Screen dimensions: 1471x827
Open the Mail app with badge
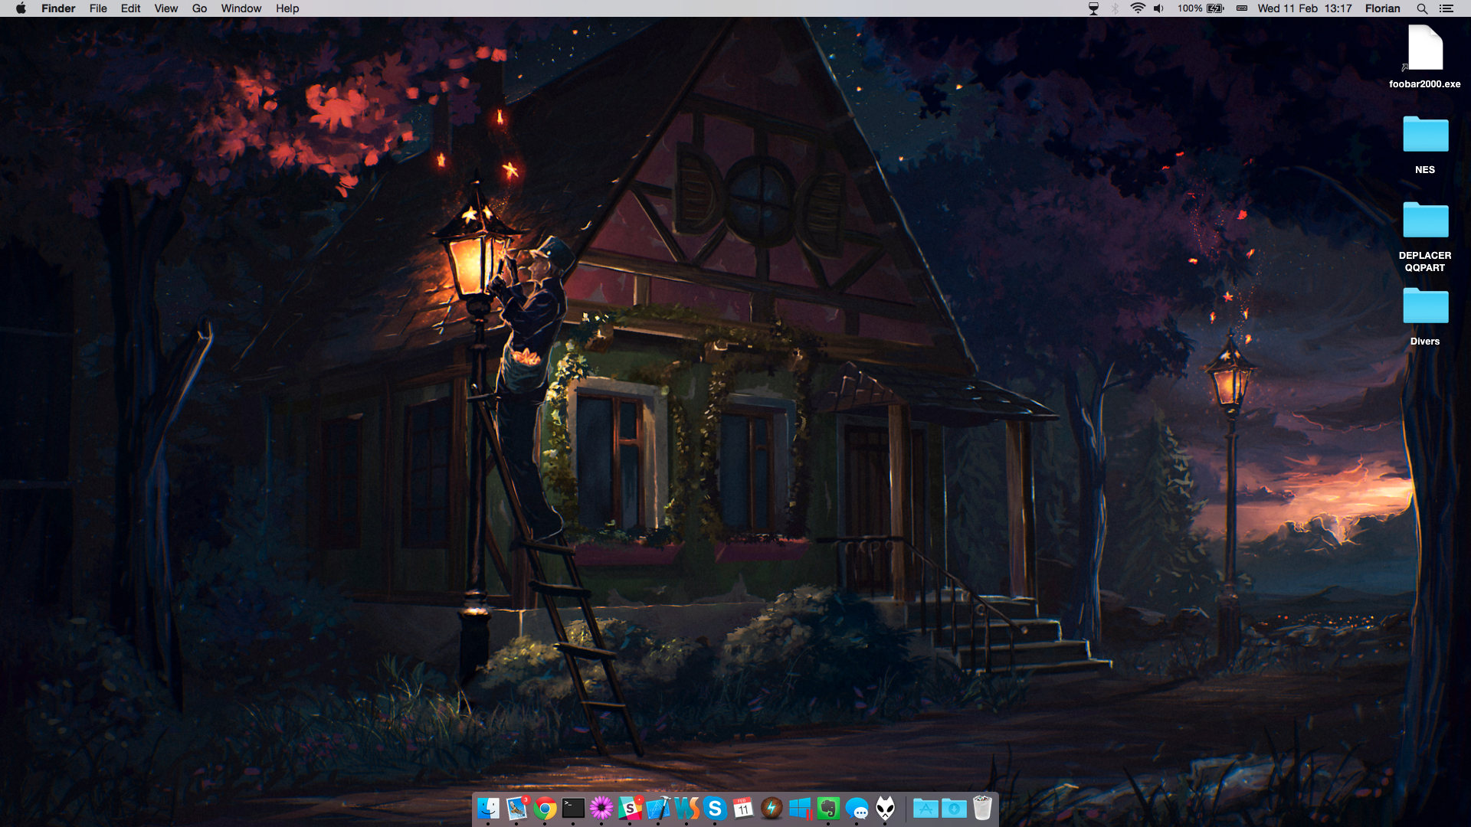517,808
